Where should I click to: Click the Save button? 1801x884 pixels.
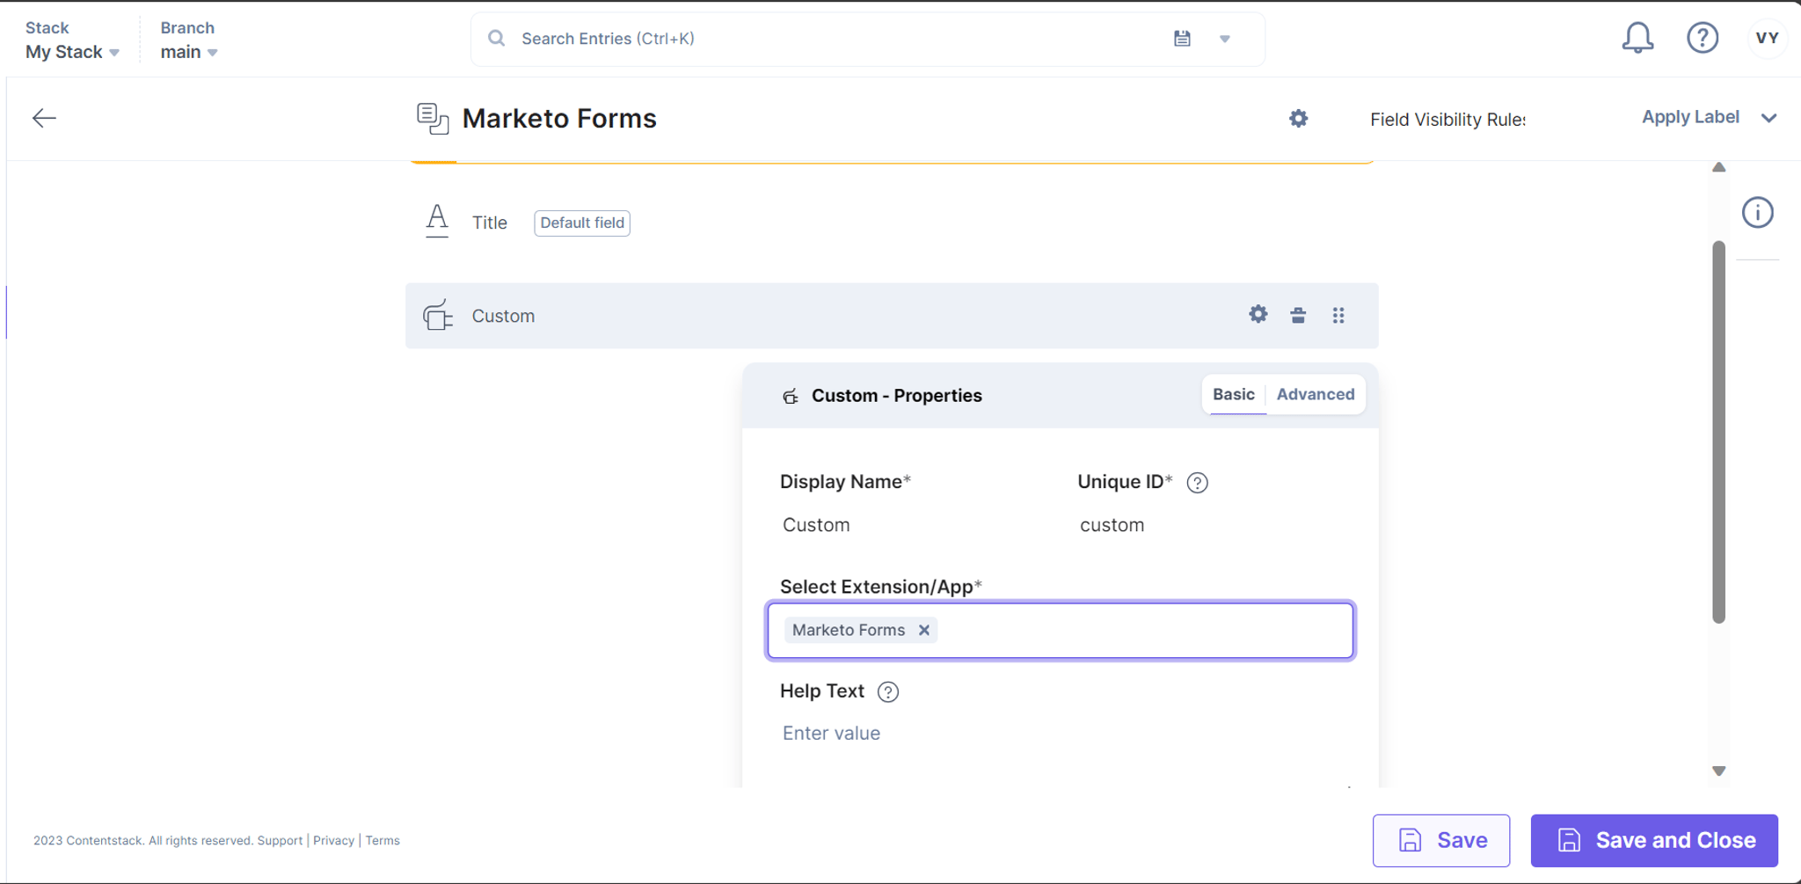click(x=1441, y=840)
